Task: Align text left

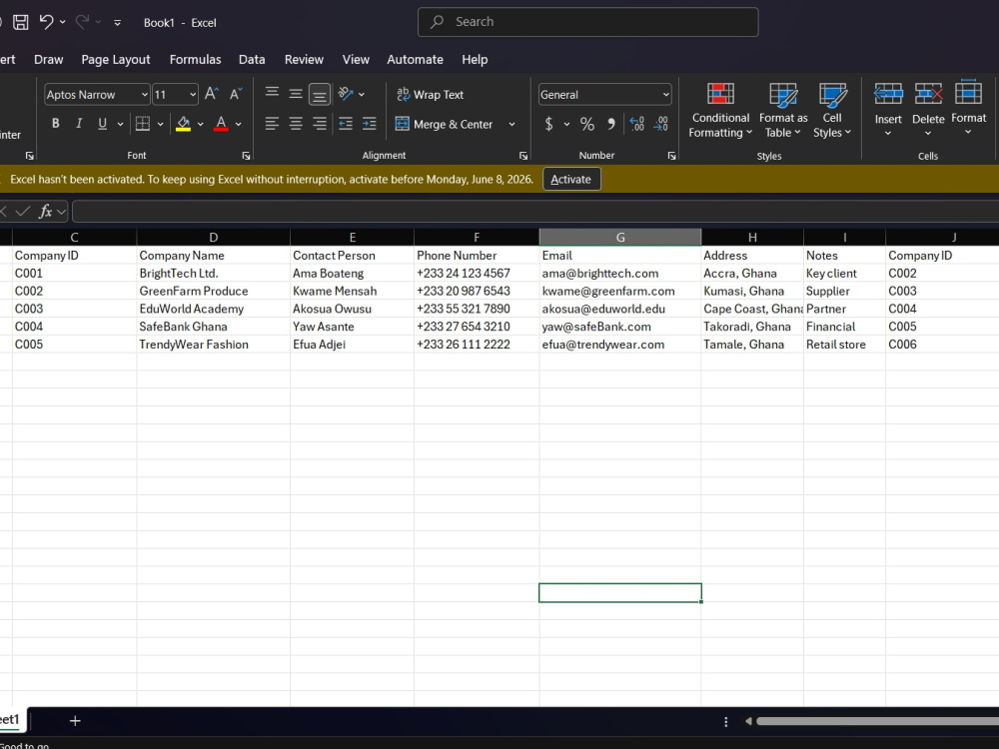Action: pyautogui.click(x=272, y=124)
